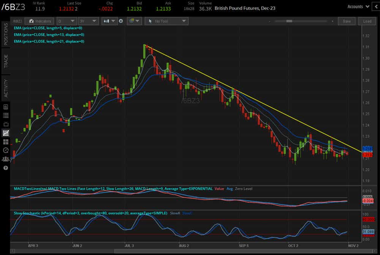Open the news/watchlist sidebar icon below ACTIVITY
This screenshot has height=255, width=380.
pos(6,107)
